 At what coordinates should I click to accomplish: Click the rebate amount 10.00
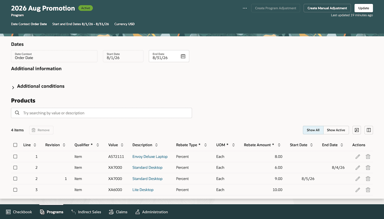277,190
